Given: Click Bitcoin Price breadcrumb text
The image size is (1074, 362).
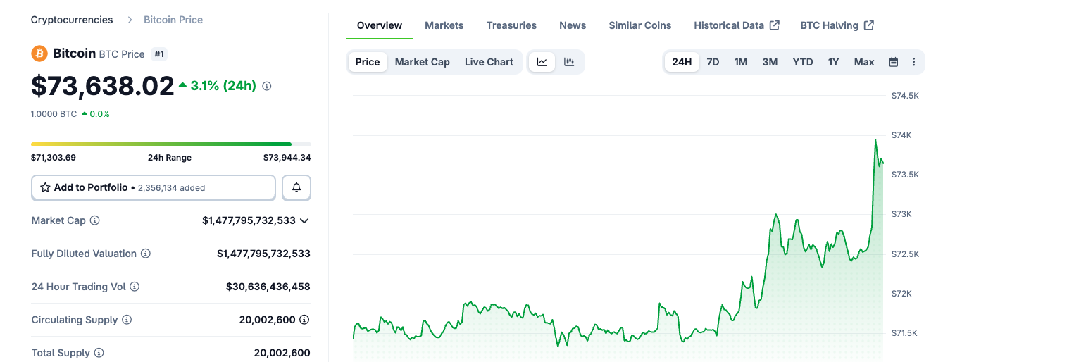Looking at the screenshot, I should coord(173,20).
